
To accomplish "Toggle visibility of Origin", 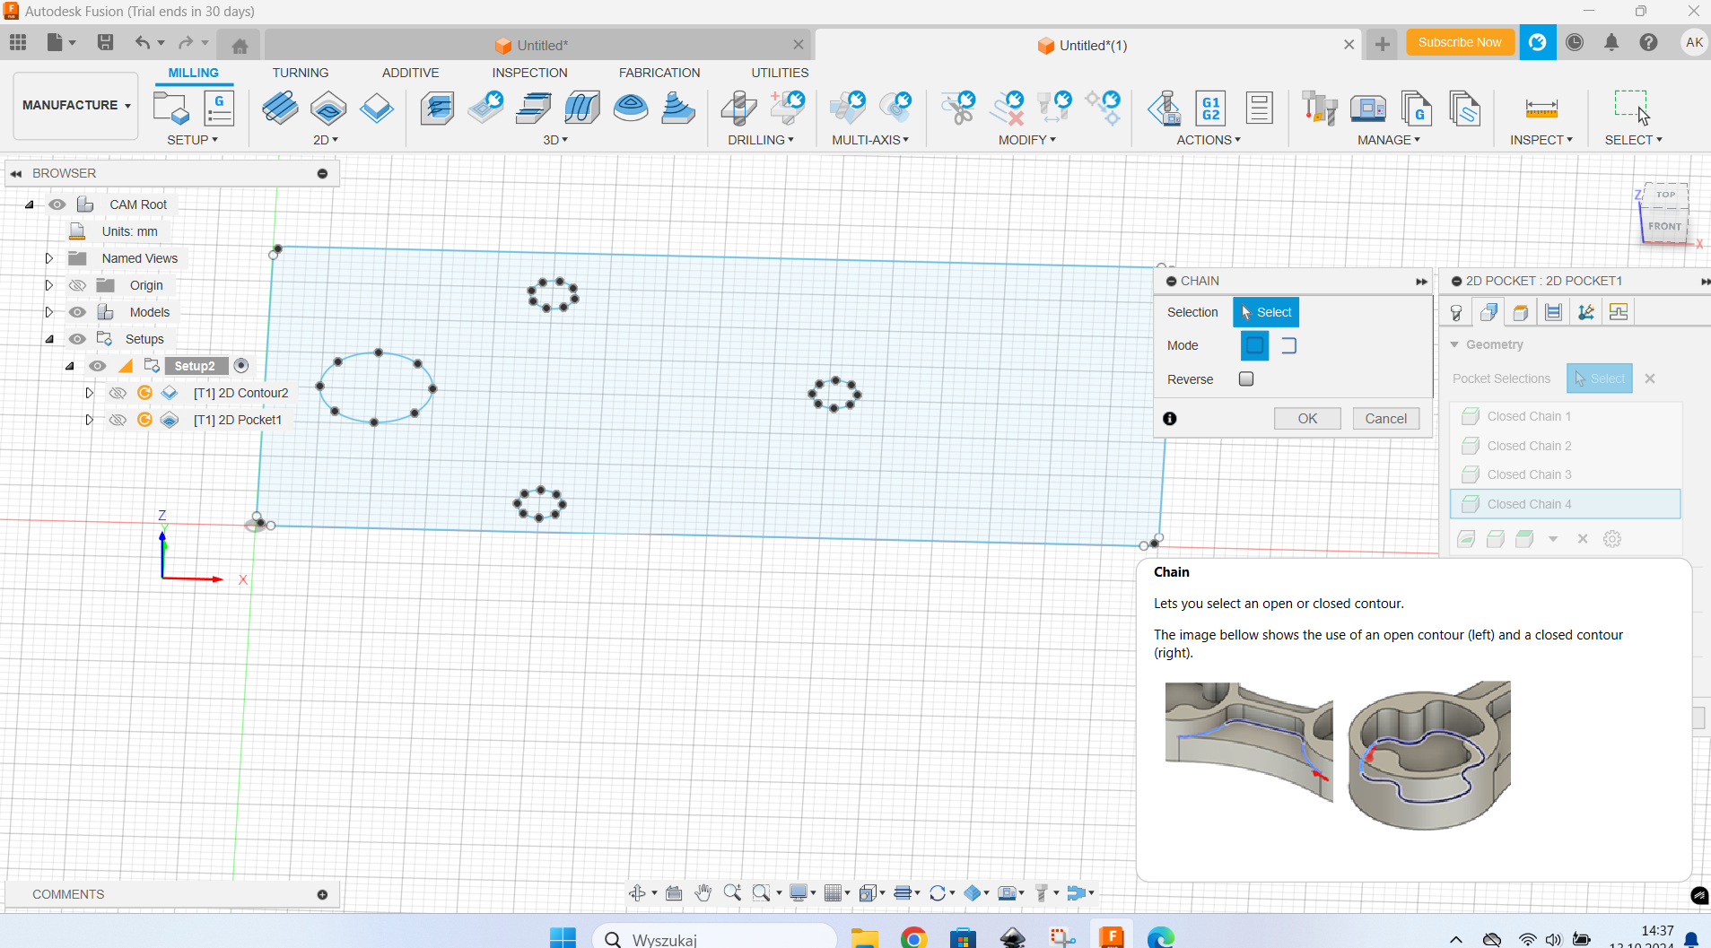I will [78, 285].
